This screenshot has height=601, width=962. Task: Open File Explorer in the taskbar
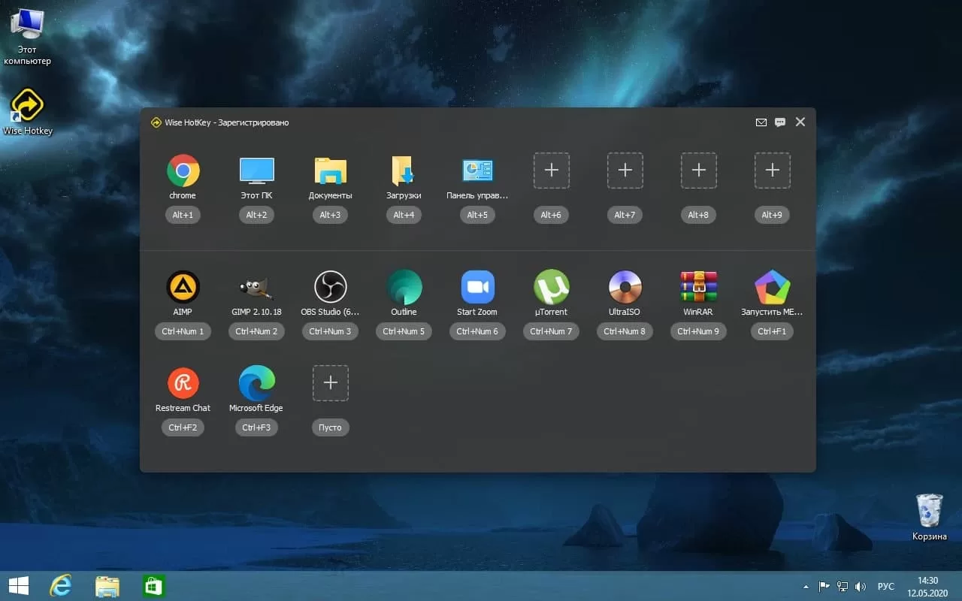pos(107,586)
